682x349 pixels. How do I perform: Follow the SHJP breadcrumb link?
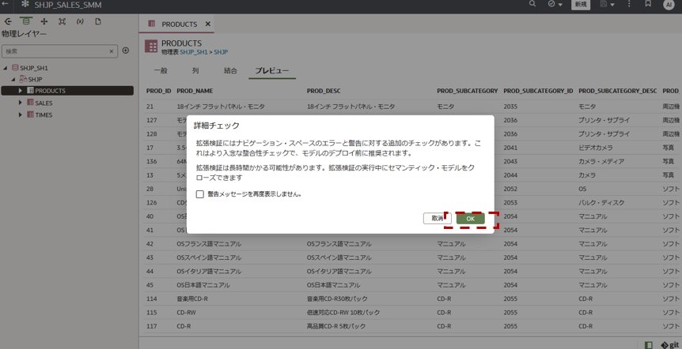[x=221, y=52]
